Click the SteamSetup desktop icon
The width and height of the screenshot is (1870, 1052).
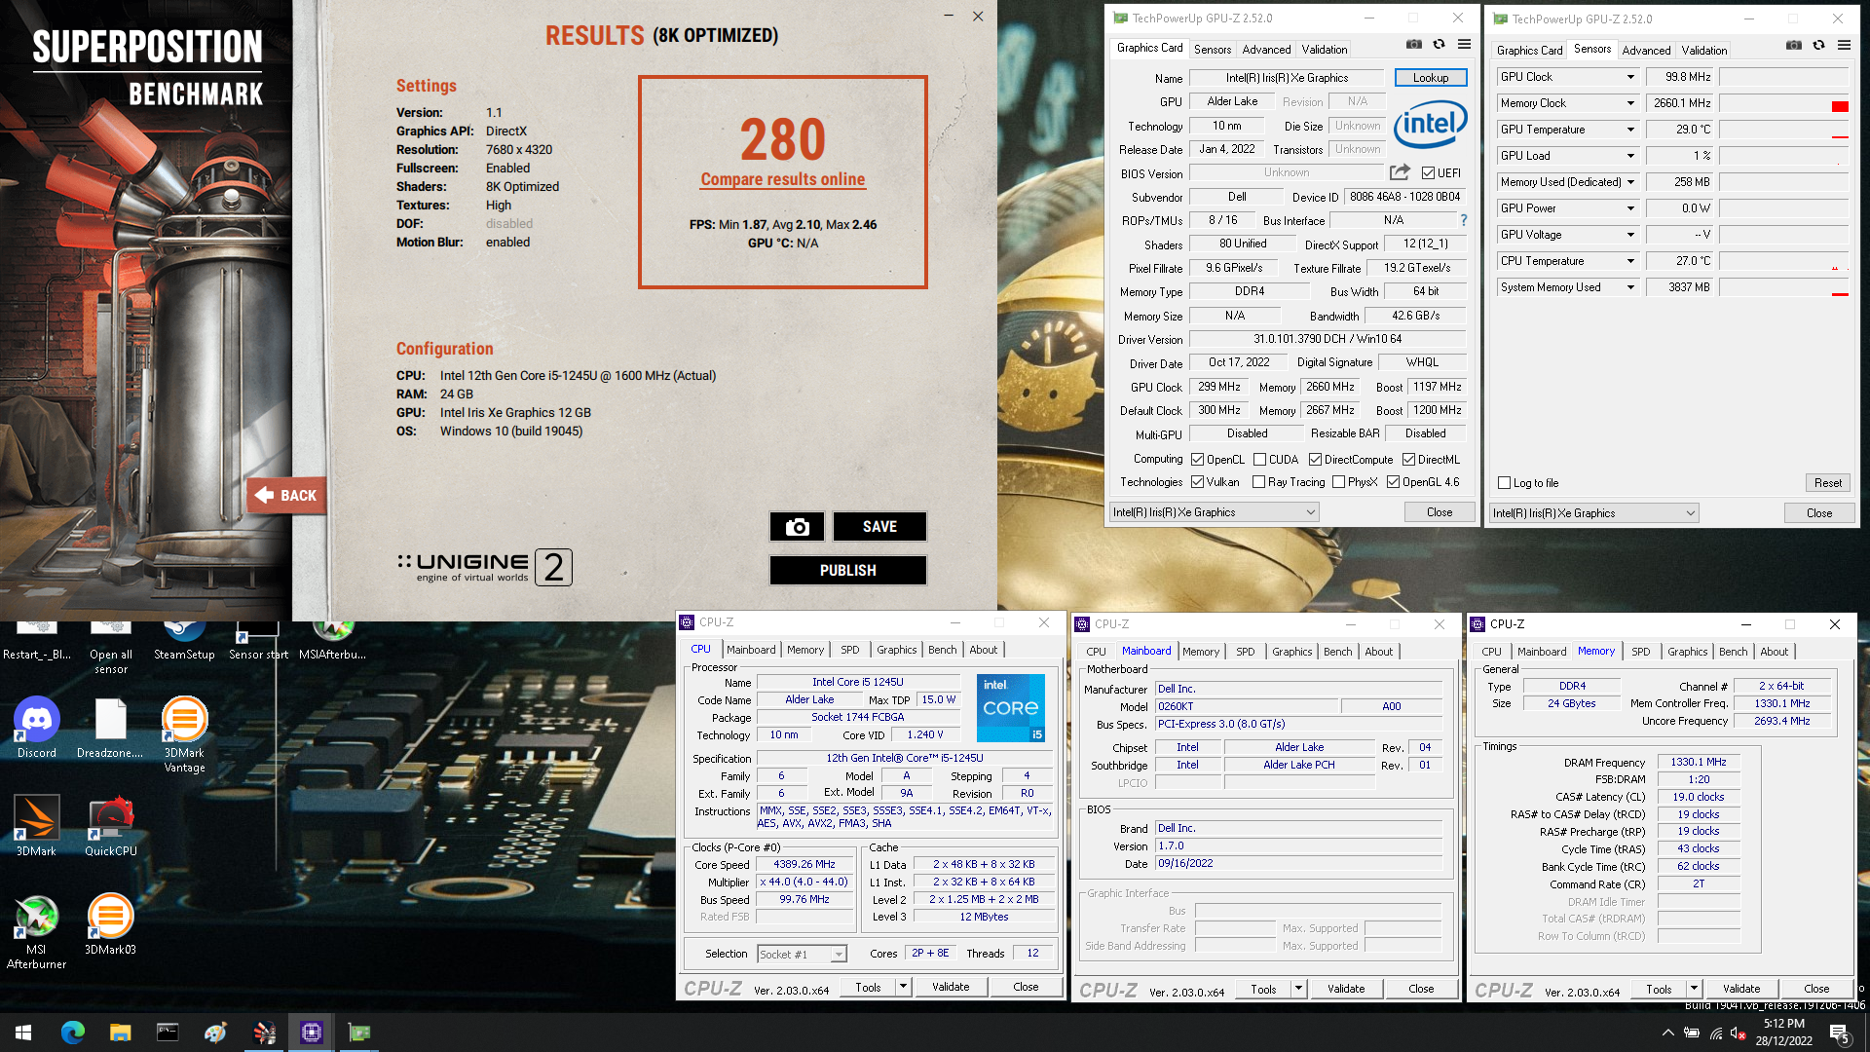(184, 643)
